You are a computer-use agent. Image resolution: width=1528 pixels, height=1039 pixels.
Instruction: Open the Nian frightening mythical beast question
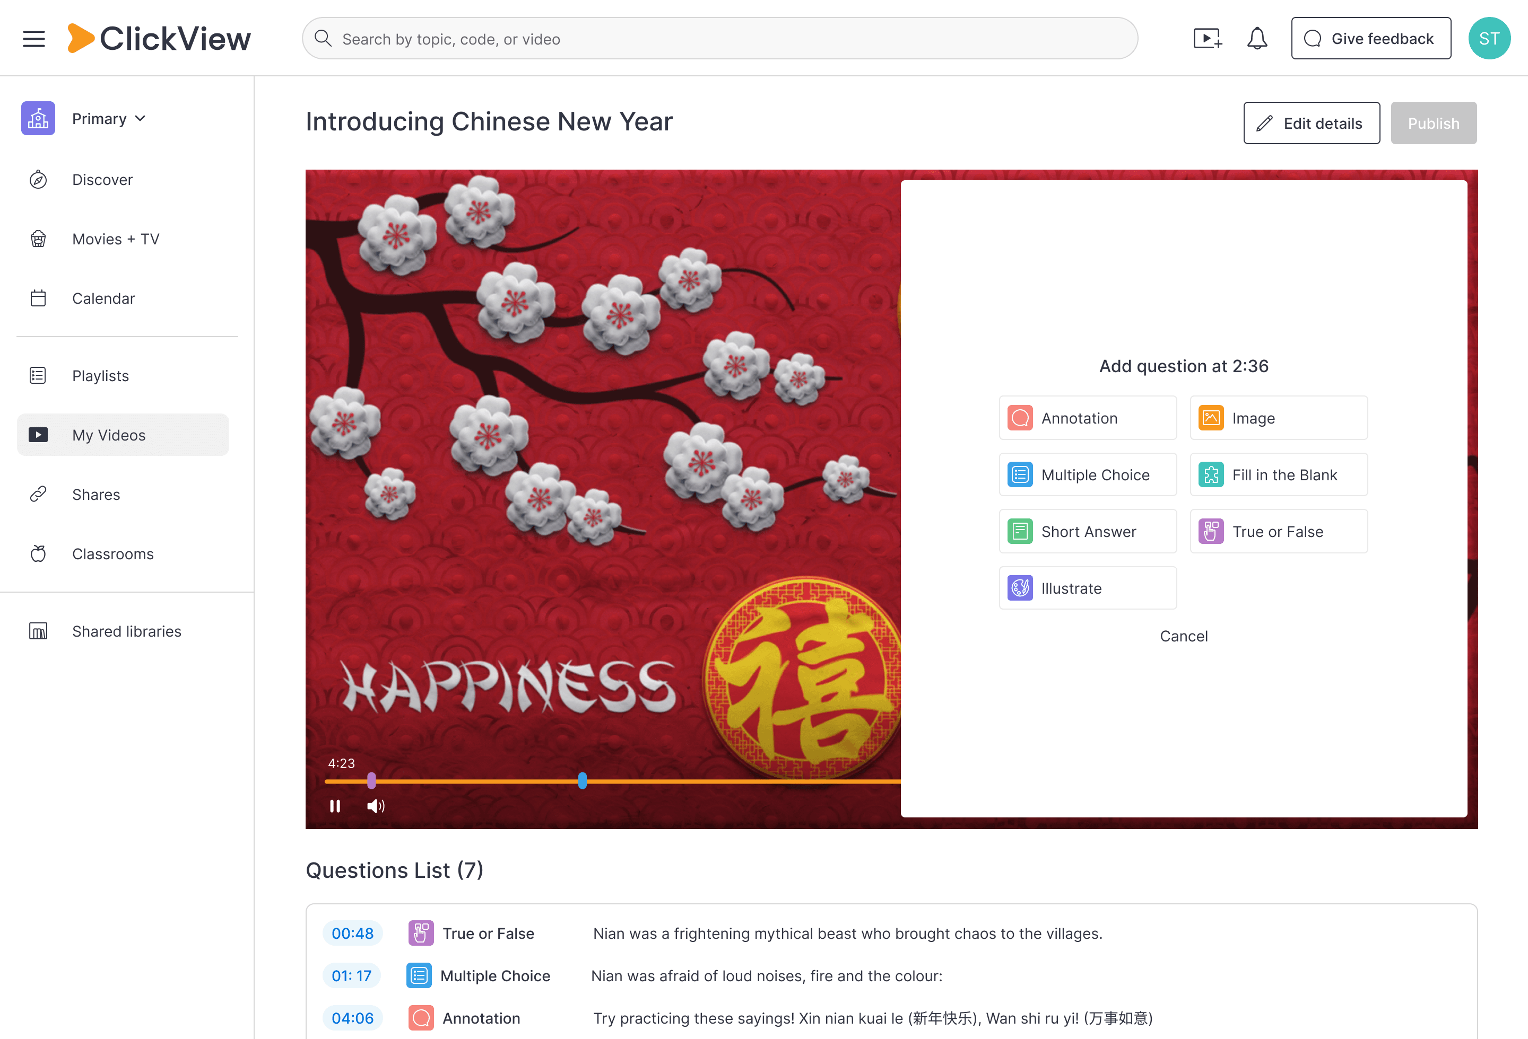(847, 934)
